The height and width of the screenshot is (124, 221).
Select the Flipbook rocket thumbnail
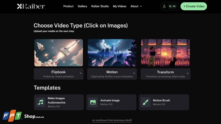click(59, 53)
